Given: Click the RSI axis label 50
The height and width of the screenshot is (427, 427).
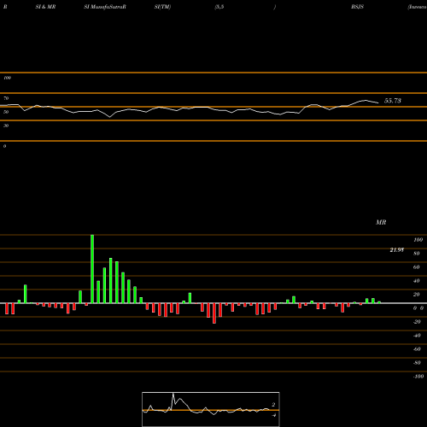Looking at the screenshot, I should (6, 112).
